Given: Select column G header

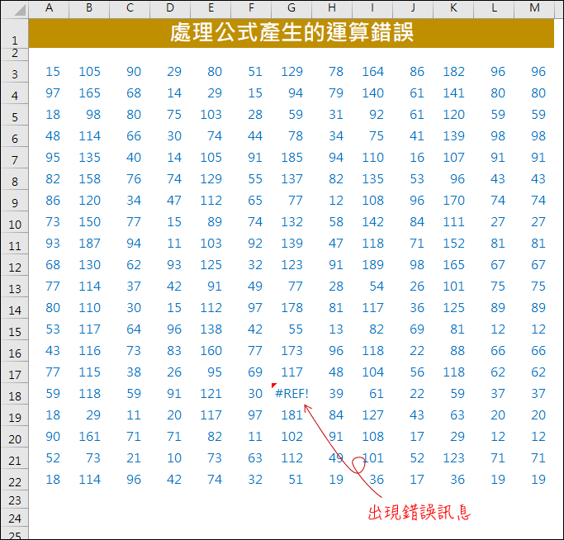Looking at the screenshot, I should pyautogui.click(x=291, y=8).
